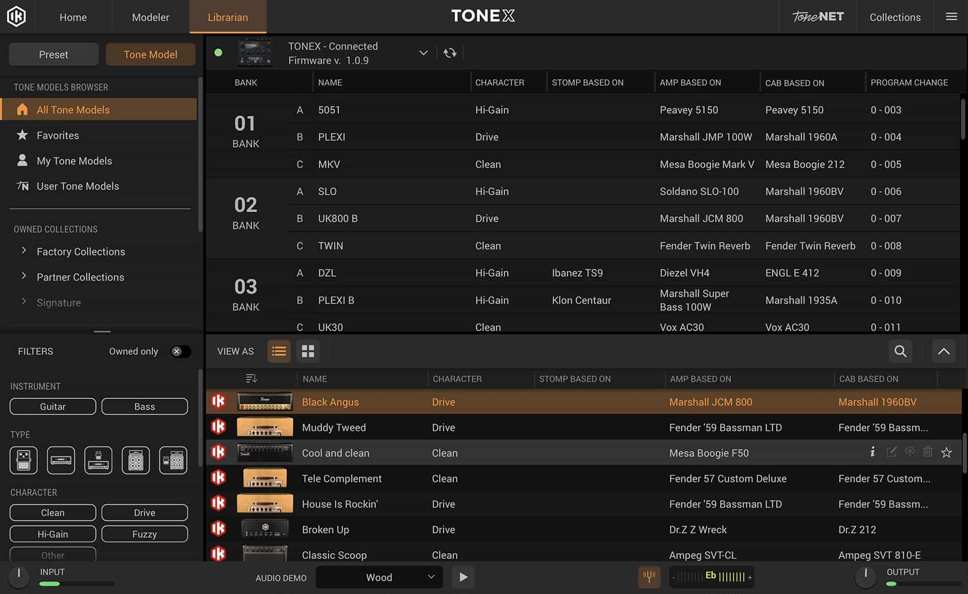
Task: Open the audio demo Wood dropdown
Action: click(x=378, y=577)
